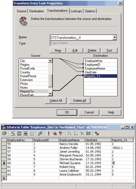Click the new-row asterisk selector
136x189 pixels.
(x=4, y=178)
